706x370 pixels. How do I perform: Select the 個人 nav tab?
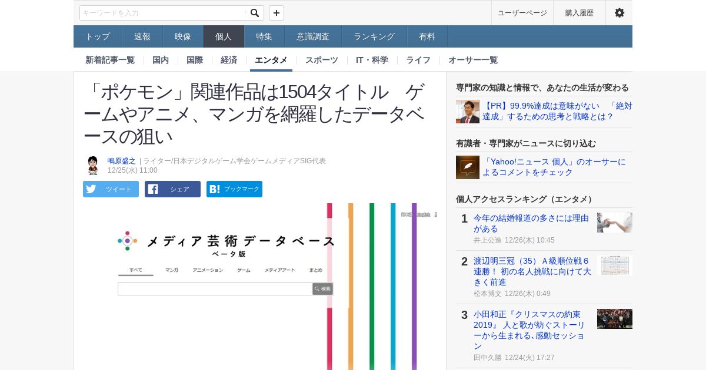(x=224, y=36)
